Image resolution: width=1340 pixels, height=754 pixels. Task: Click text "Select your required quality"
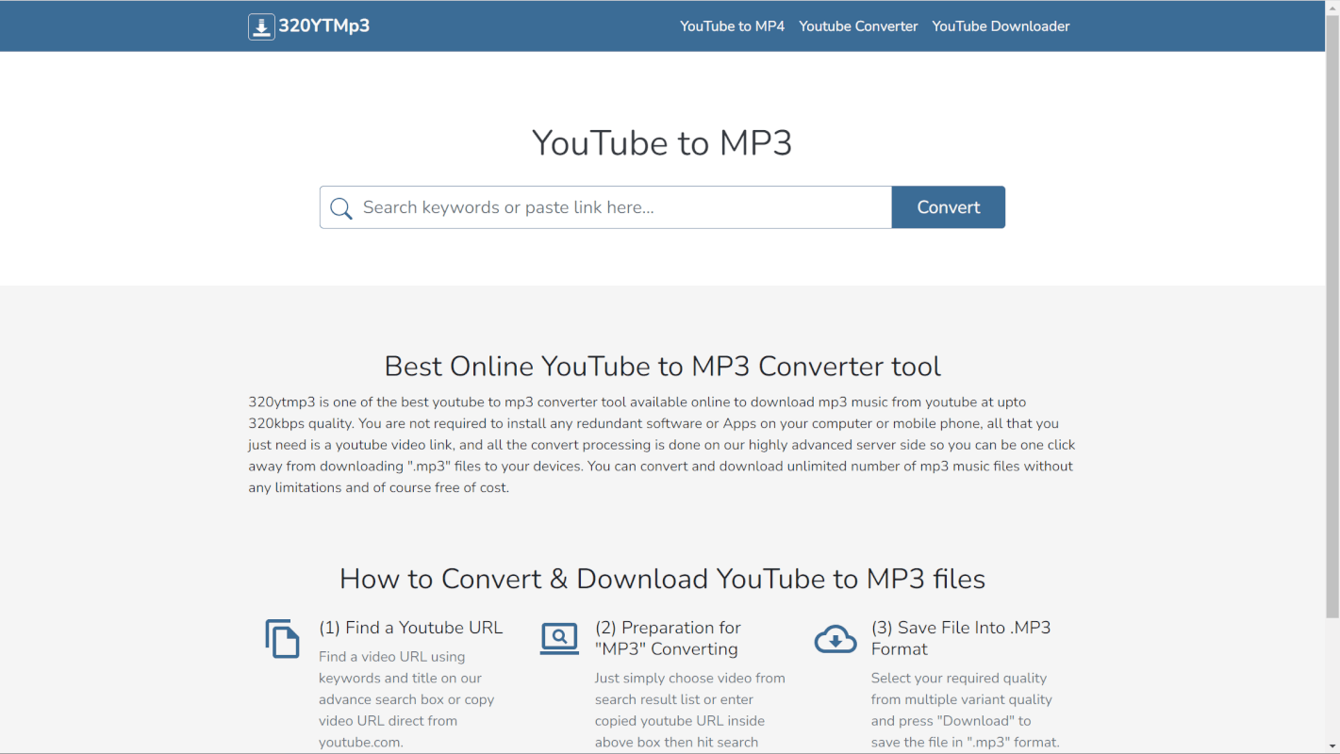coord(959,679)
